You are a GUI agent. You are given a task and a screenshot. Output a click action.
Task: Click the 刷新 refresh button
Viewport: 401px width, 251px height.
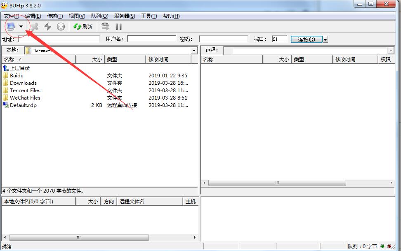coord(83,26)
